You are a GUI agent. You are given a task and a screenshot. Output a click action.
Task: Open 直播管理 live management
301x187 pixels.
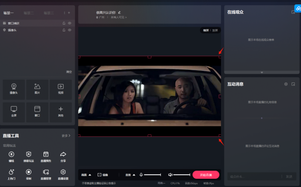point(46,174)
